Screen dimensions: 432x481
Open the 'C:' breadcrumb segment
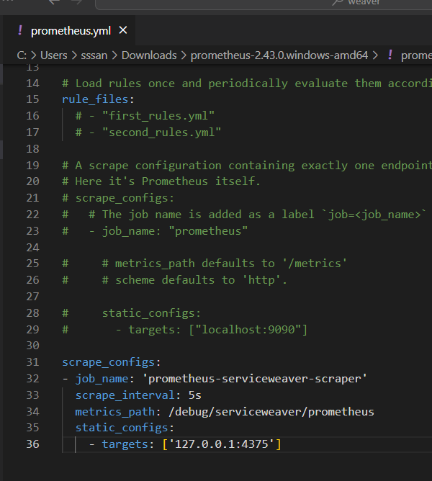point(22,55)
